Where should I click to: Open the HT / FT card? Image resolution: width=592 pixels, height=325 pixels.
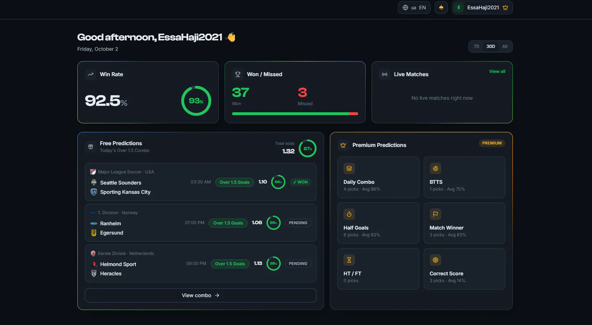pyautogui.click(x=378, y=269)
